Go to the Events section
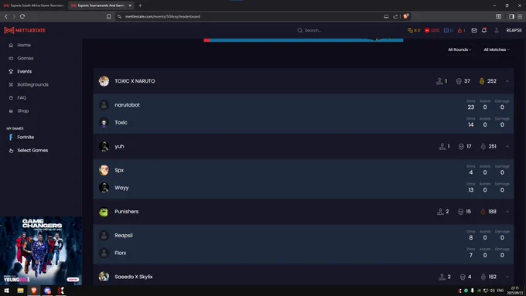The image size is (526, 296). [24, 71]
